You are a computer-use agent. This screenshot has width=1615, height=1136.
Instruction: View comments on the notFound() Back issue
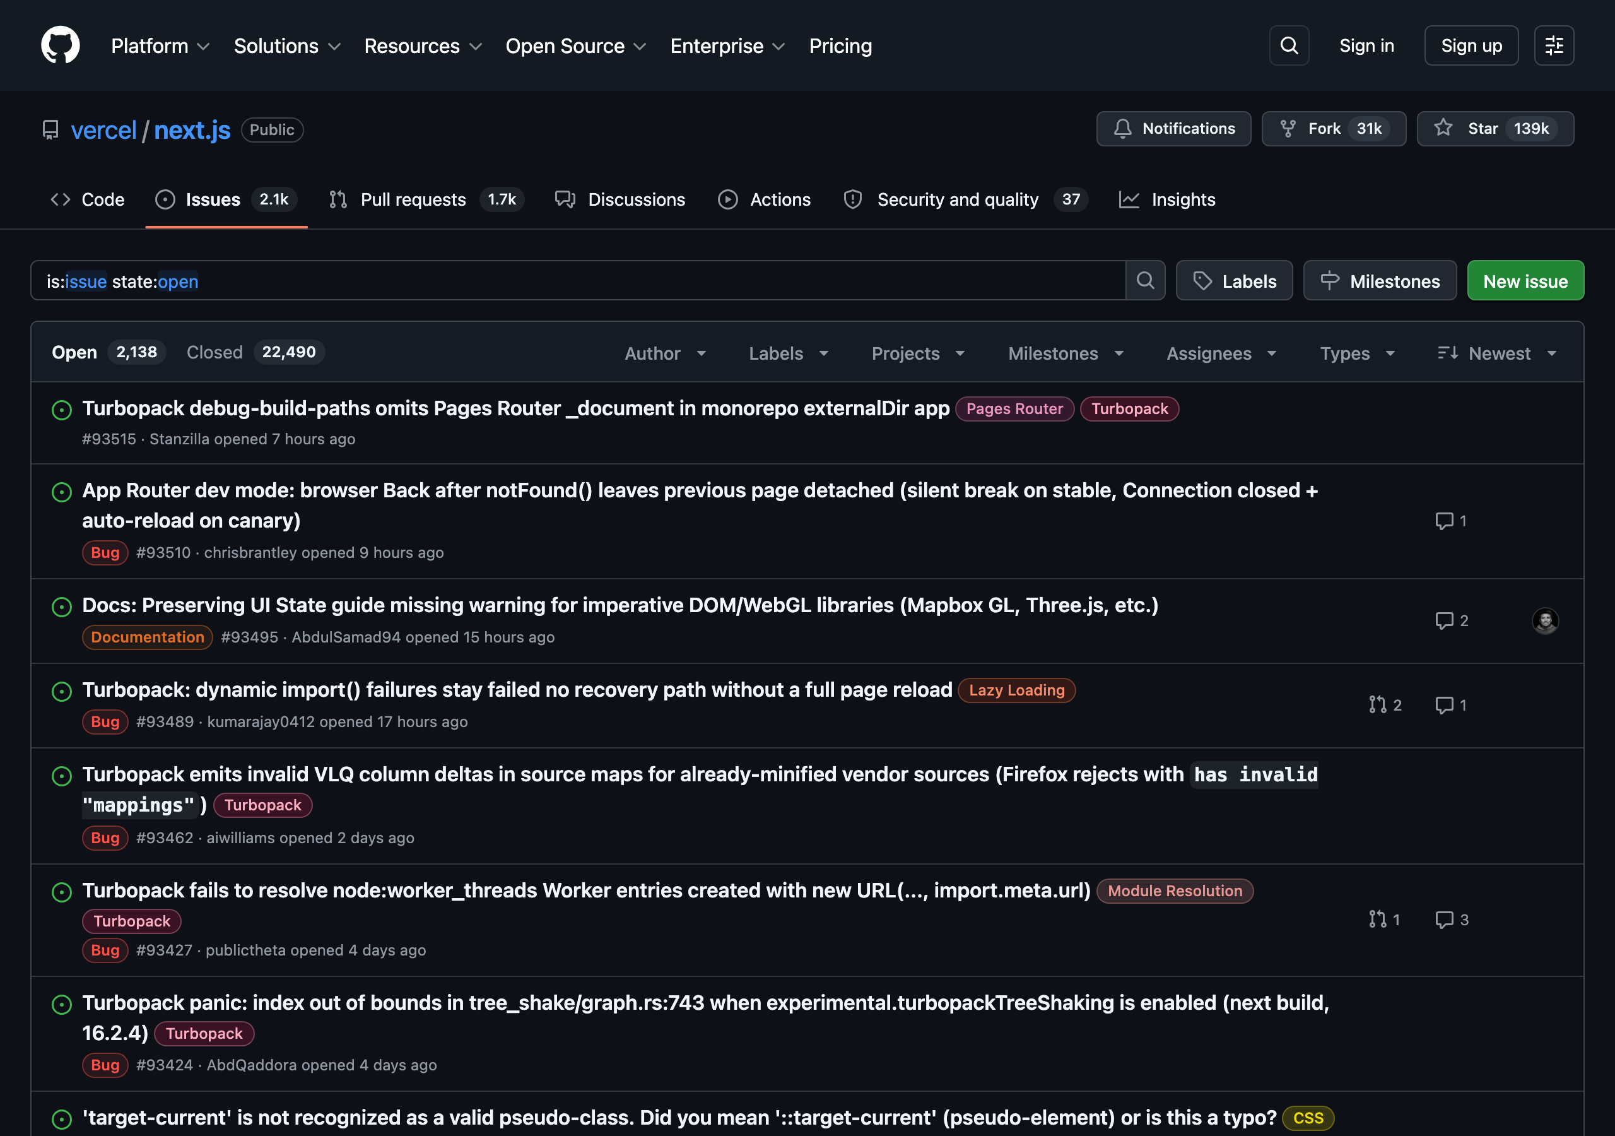1451,521
